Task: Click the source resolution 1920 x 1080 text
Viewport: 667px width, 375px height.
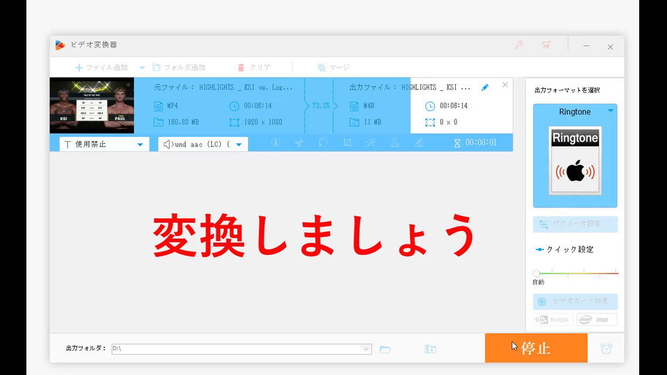Action: coord(263,122)
